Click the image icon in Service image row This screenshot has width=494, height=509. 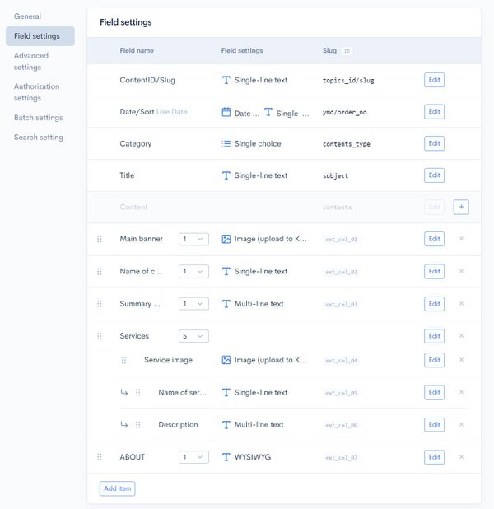pos(226,360)
